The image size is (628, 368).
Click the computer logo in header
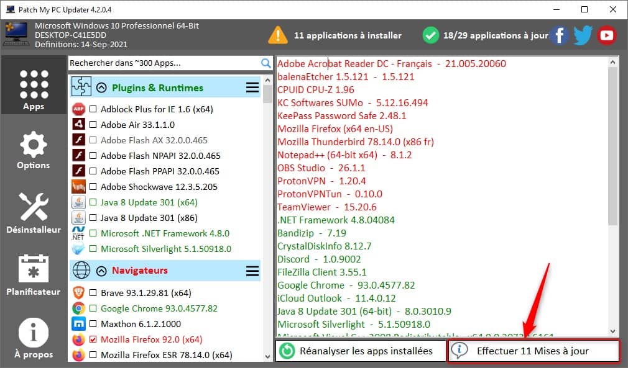pyautogui.click(x=16, y=34)
